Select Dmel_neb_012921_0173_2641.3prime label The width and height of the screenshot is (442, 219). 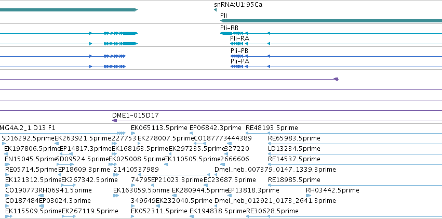275,201
